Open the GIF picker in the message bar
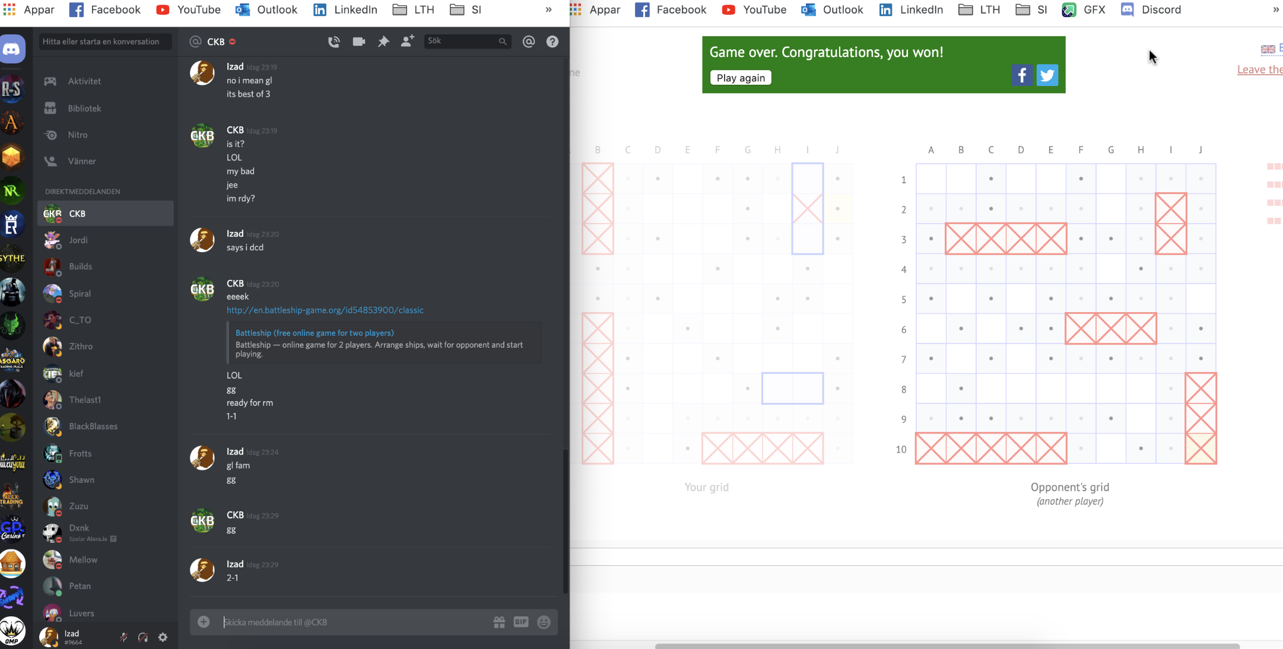This screenshot has height=649, width=1283. click(x=520, y=622)
